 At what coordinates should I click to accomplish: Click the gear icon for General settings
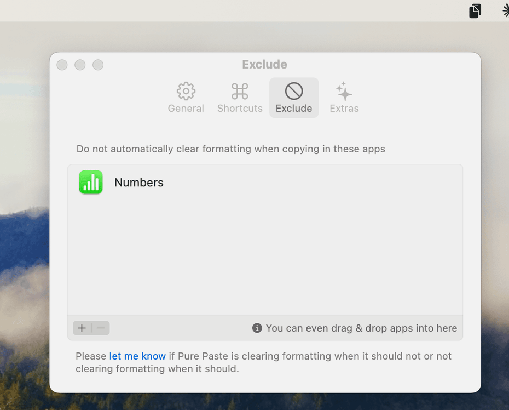[186, 91]
